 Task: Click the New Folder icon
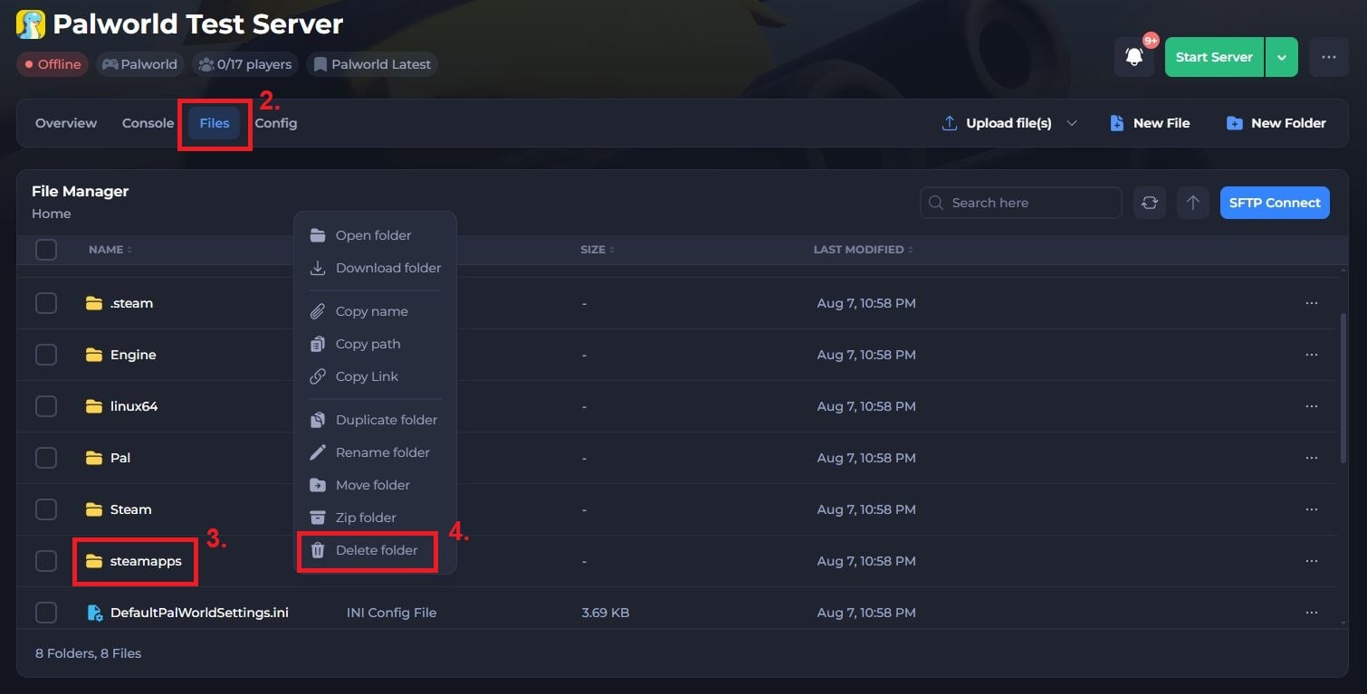point(1234,123)
